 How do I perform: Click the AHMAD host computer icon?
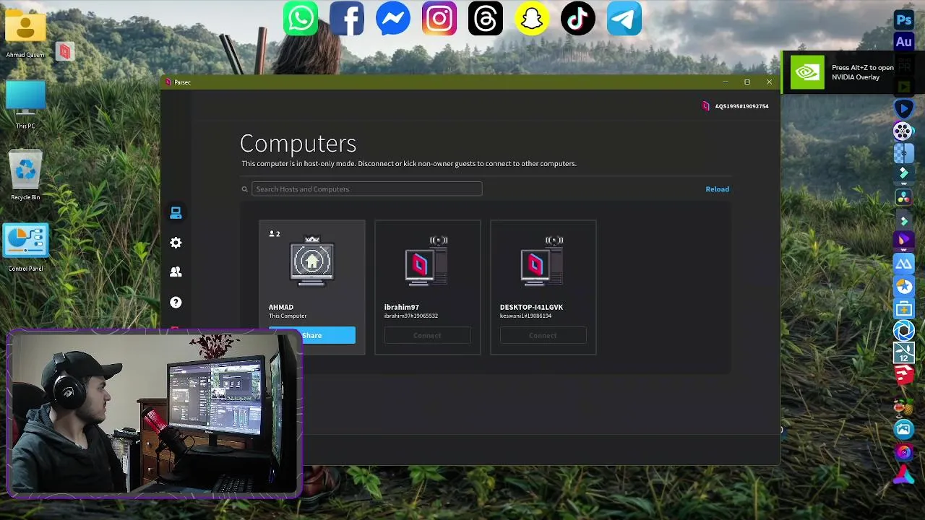tap(312, 261)
